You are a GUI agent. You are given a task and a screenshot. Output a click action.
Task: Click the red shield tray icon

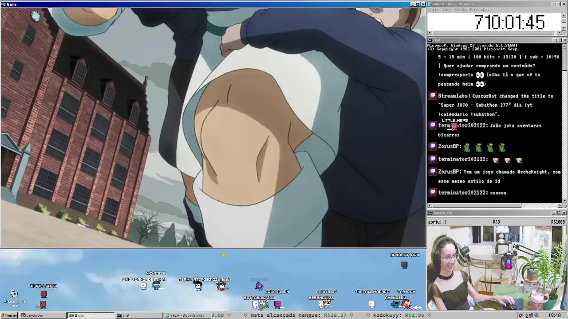click(521, 315)
